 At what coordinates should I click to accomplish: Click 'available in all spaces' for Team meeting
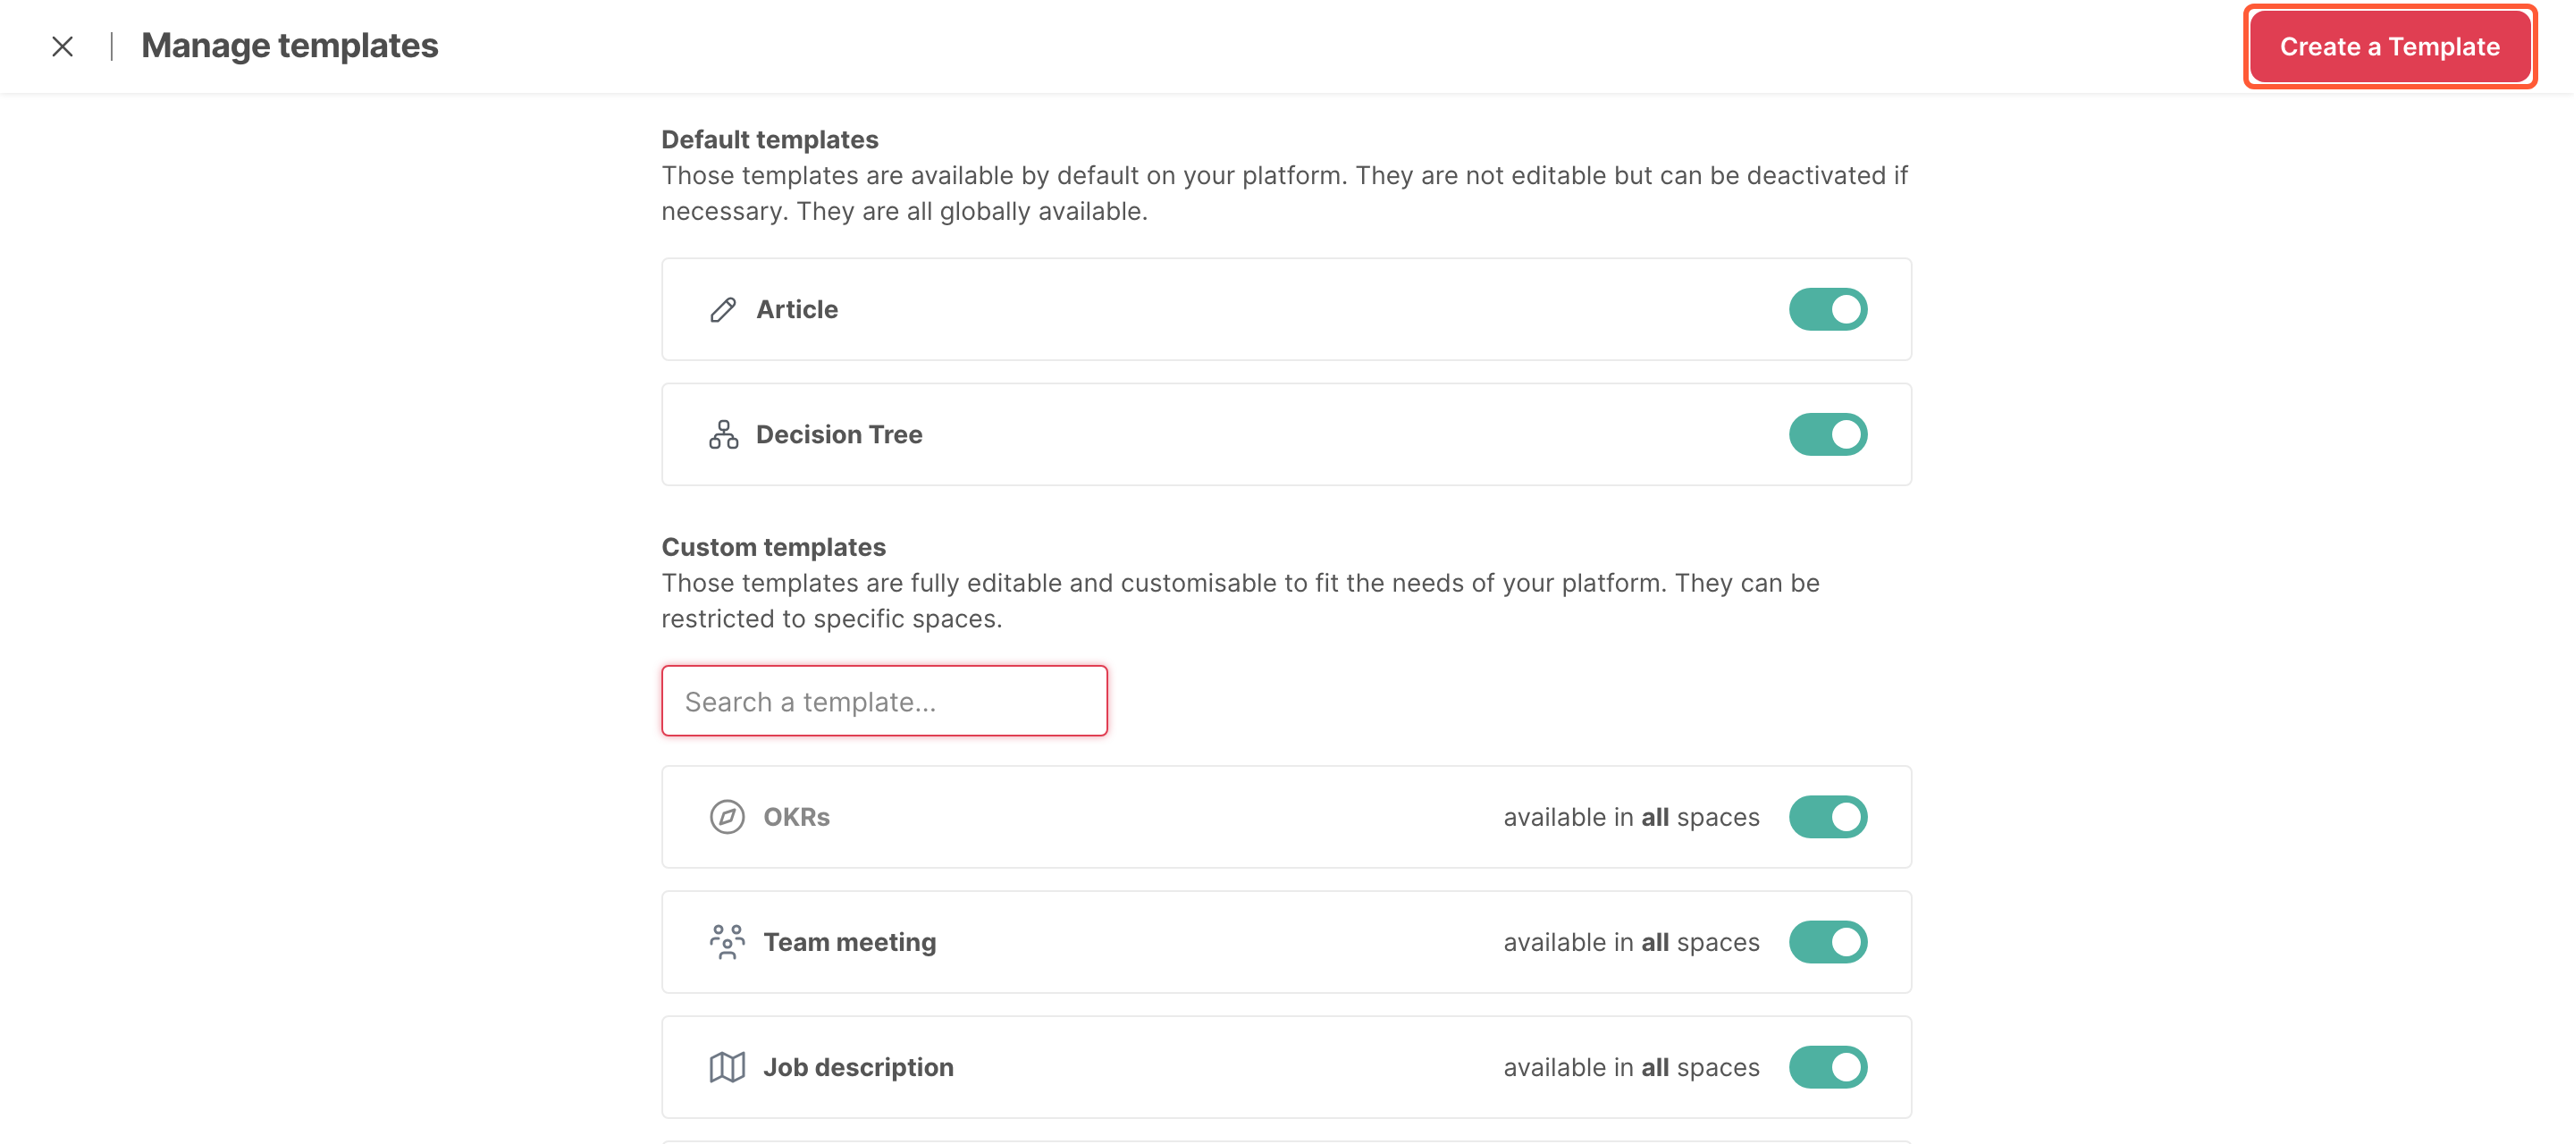[1631, 942]
